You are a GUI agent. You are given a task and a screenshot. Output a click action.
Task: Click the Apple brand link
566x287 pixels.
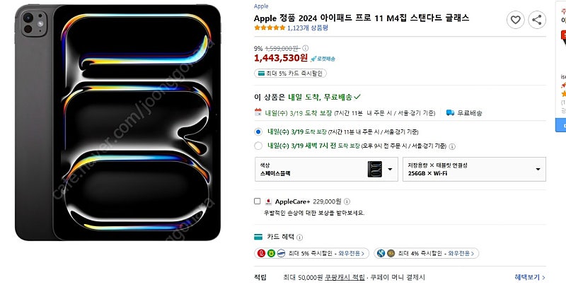point(261,6)
